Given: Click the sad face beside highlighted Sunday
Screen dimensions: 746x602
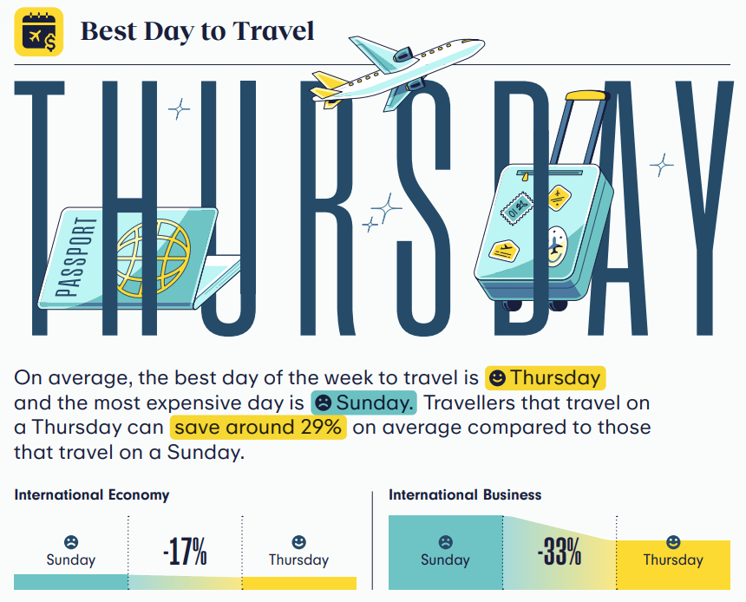Looking at the screenshot, I should coord(323,403).
